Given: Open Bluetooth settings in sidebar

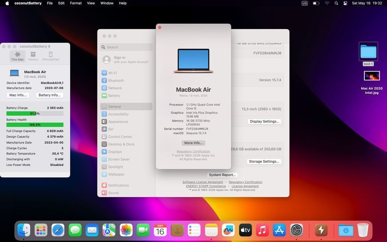Looking at the screenshot, I should pyautogui.click(x=126, y=81).
